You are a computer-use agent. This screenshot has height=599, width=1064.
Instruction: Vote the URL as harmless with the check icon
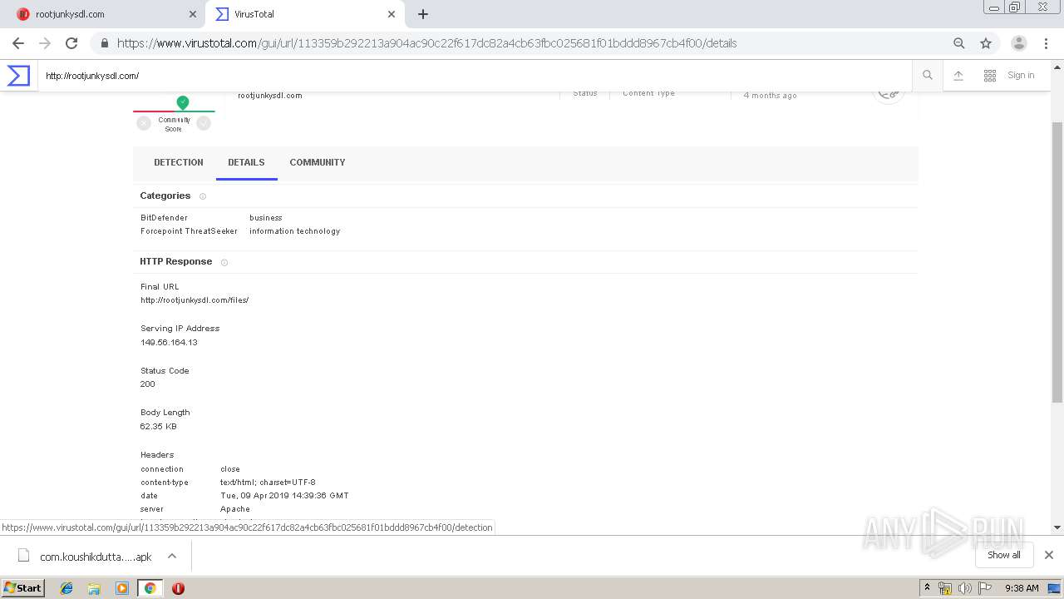tap(204, 123)
